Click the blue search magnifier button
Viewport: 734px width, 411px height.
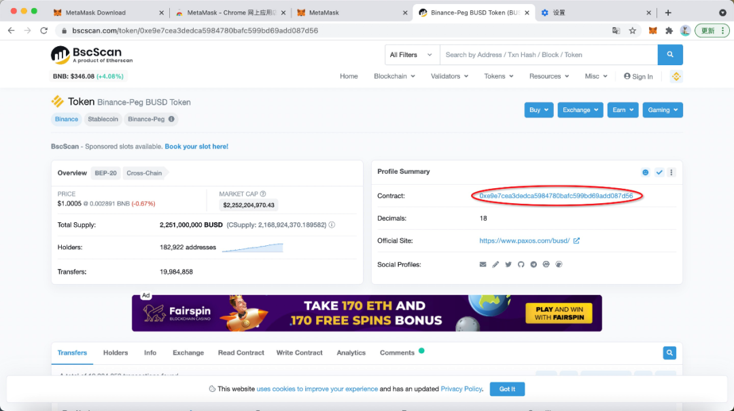click(670, 55)
